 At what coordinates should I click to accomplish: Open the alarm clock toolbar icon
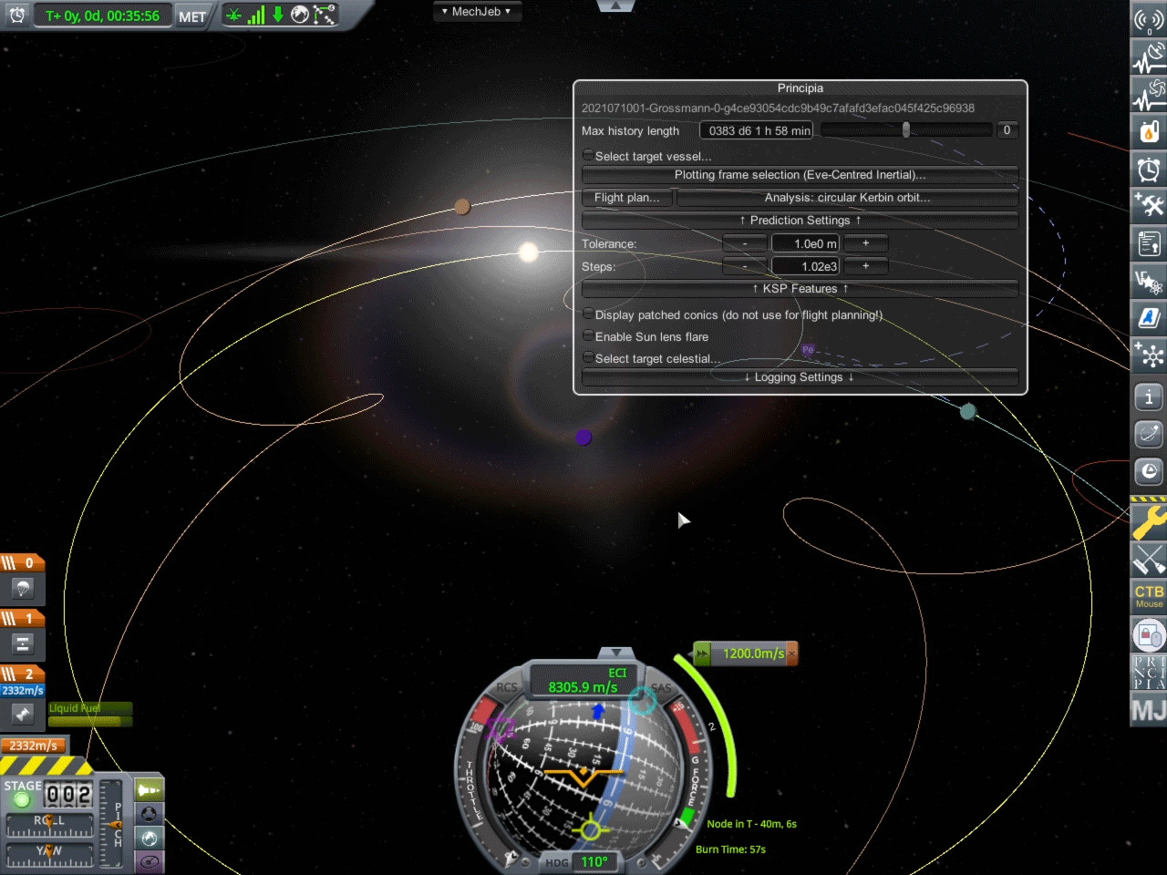pos(1148,169)
